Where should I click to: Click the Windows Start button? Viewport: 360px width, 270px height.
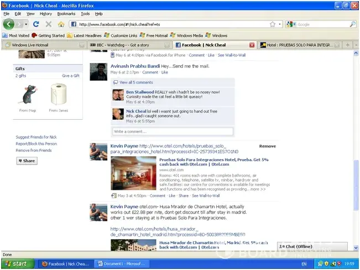click(15, 264)
